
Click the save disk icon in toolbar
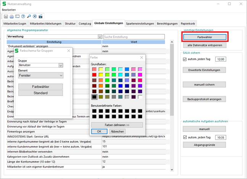tap(6, 16)
